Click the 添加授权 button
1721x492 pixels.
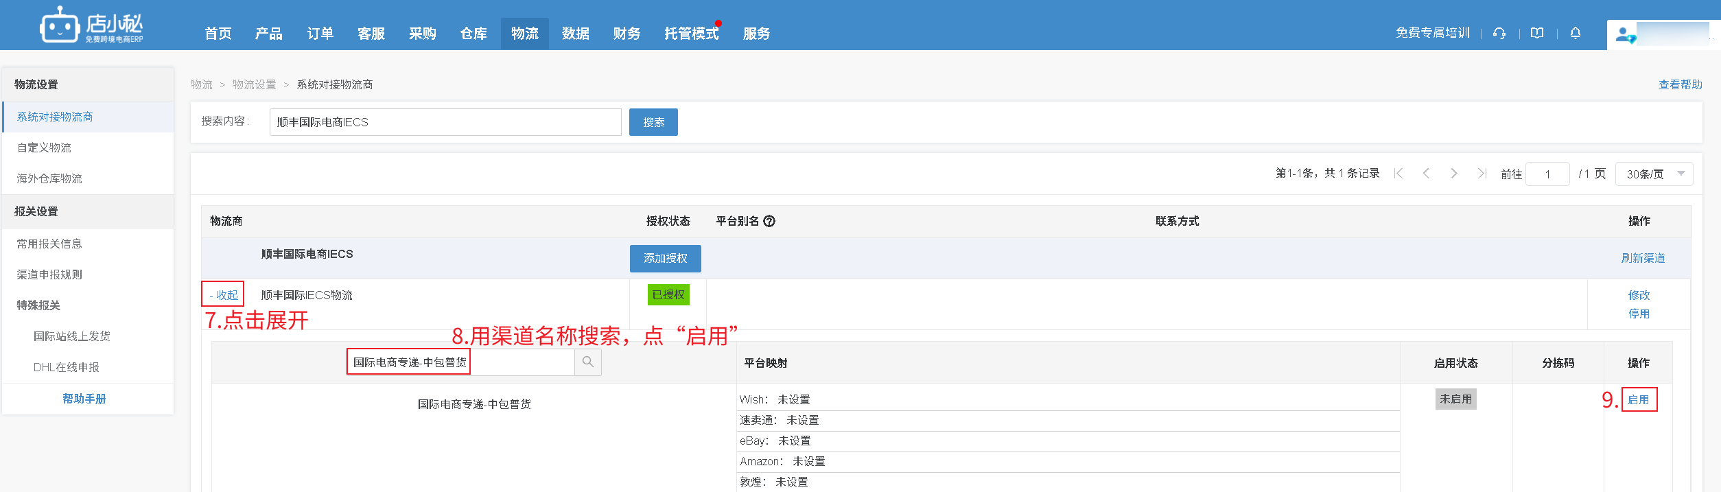tap(665, 259)
